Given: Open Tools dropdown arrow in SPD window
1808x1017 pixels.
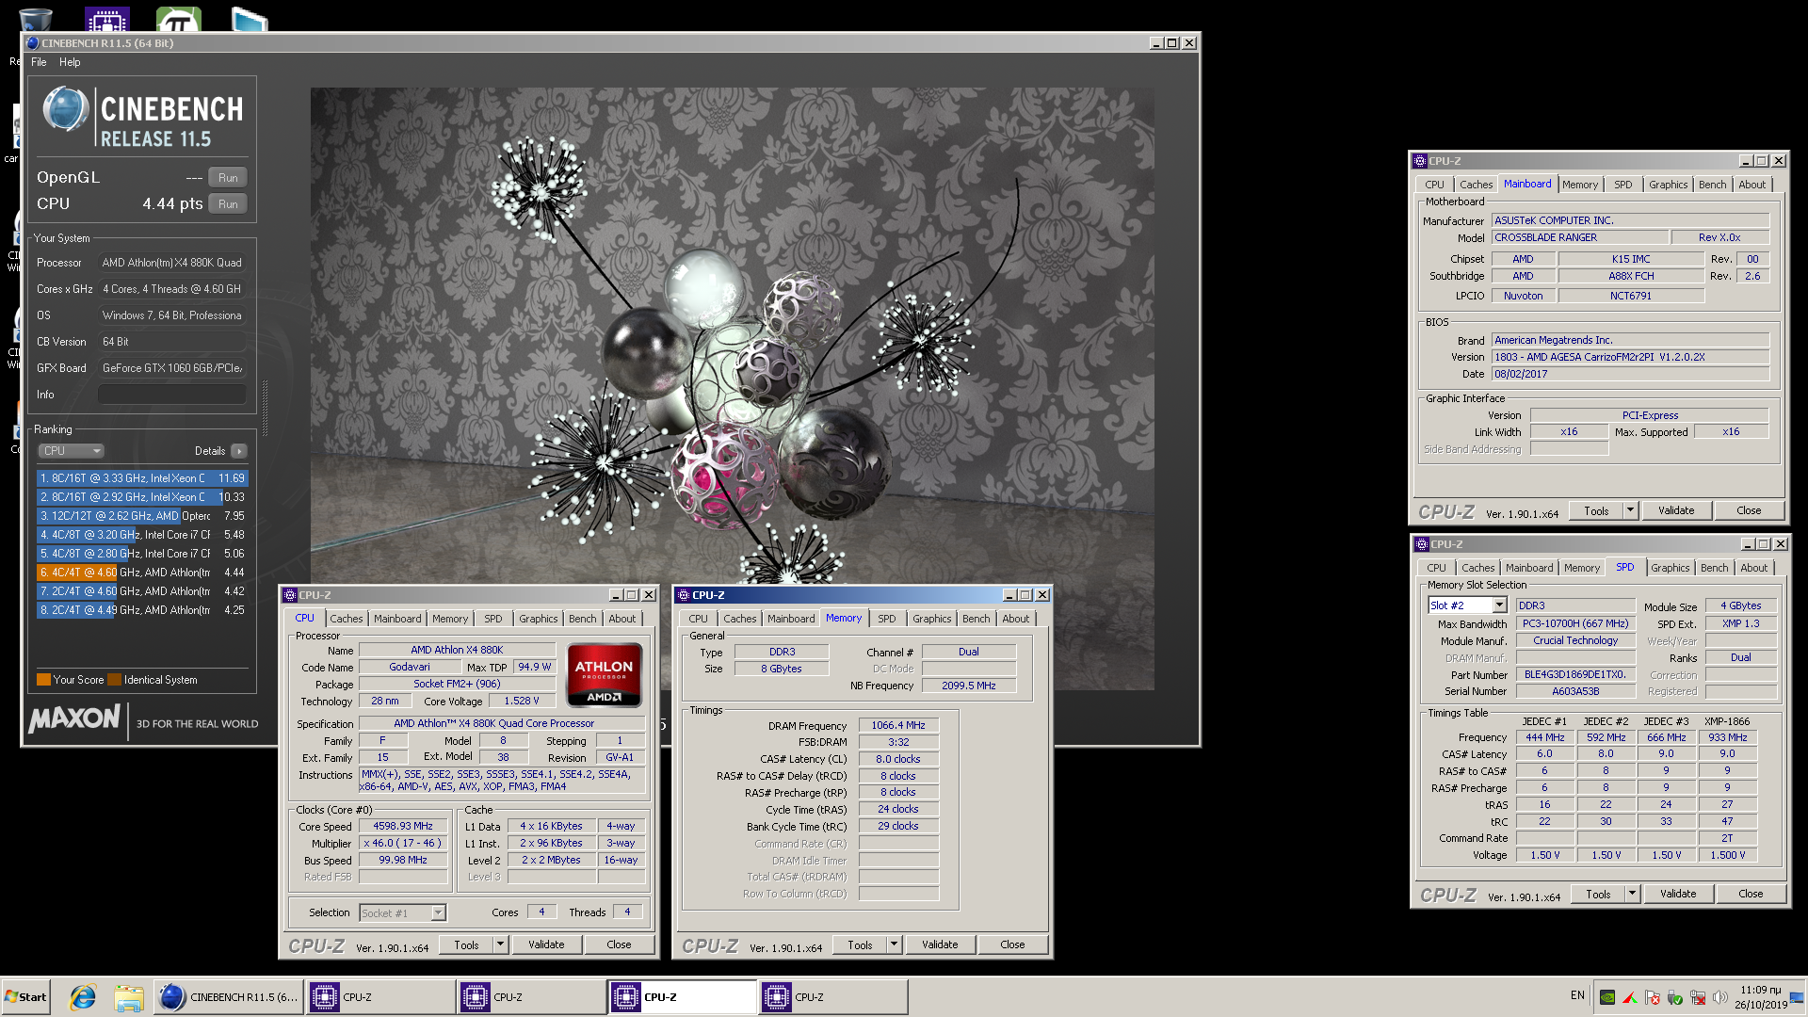Looking at the screenshot, I should pyautogui.click(x=1632, y=894).
